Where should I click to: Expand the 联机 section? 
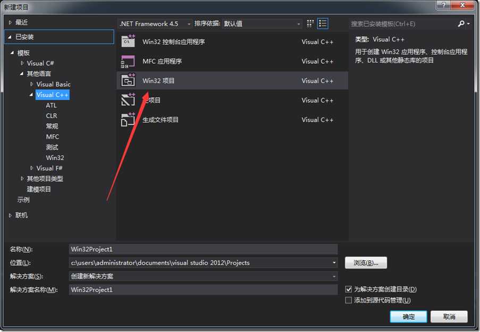tap(10, 216)
